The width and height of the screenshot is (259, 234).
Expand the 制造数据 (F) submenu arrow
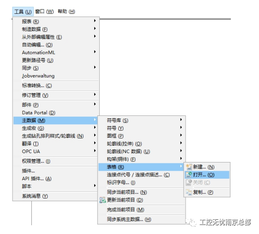point(95,29)
